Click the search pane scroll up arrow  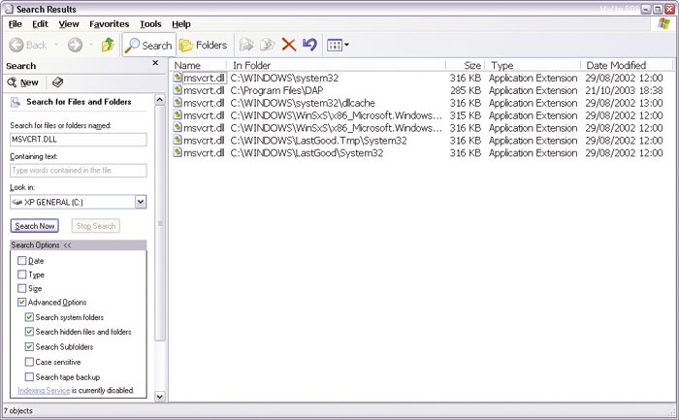point(160,100)
